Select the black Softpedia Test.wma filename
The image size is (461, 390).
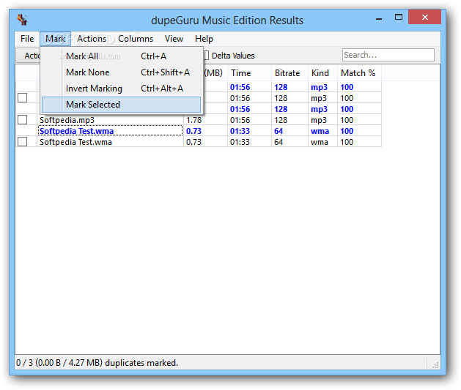(75, 142)
